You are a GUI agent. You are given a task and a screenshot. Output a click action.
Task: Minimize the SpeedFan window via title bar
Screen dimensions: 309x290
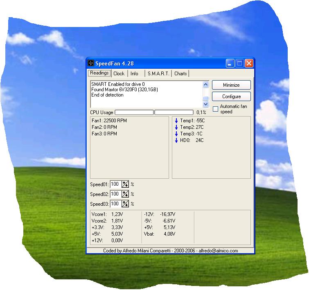[x=230, y=63]
